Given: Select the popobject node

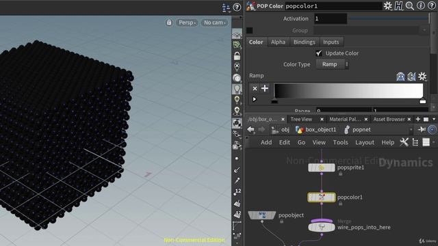Looking at the screenshot, I should click(x=261, y=215).
